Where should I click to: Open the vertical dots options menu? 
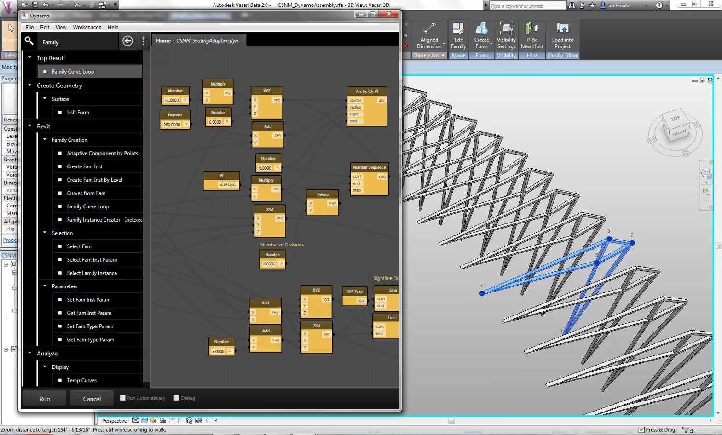(x=144, y=41)
